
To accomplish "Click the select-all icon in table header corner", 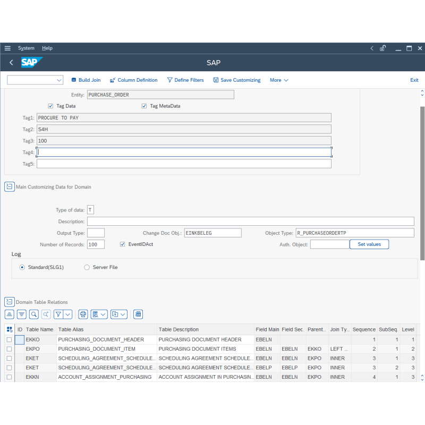I will coord(10,329).
